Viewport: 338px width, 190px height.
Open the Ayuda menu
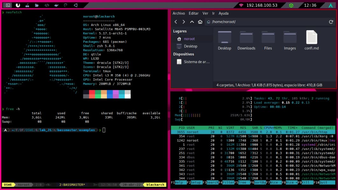(223, 13)
